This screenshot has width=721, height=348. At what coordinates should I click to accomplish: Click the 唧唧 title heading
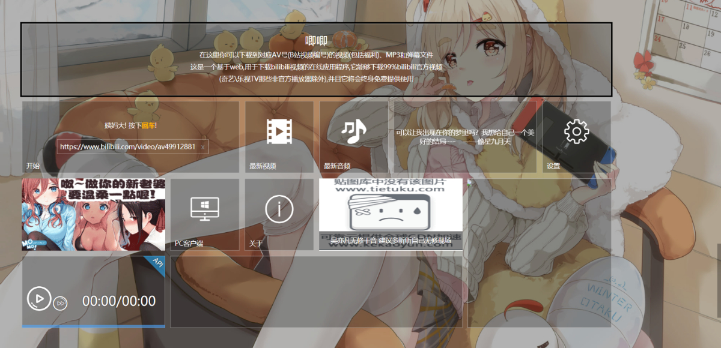pos(316,41)
